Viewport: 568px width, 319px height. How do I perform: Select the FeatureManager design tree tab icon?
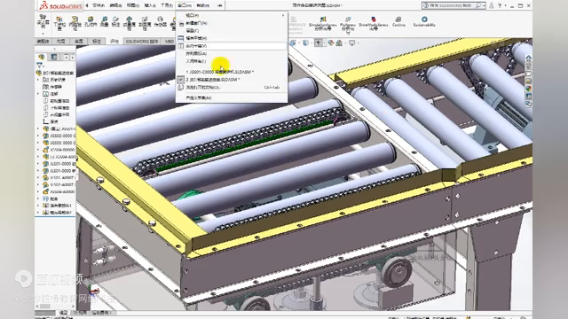click(42, 57)
